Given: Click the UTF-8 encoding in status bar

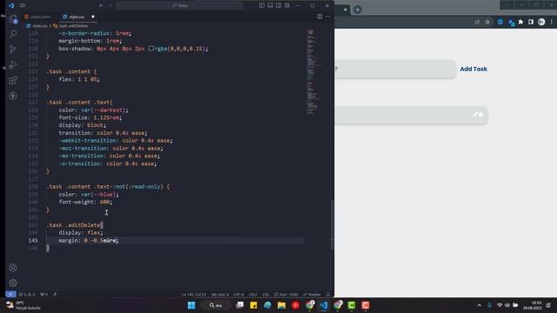Looking at the screenshot, I should tap(238, 295).
